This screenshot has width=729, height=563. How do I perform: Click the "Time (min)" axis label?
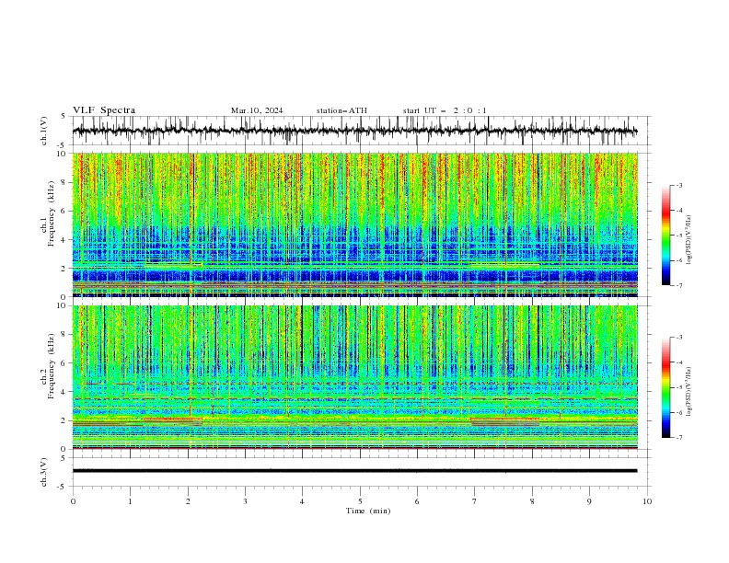(x=368, y=511)
